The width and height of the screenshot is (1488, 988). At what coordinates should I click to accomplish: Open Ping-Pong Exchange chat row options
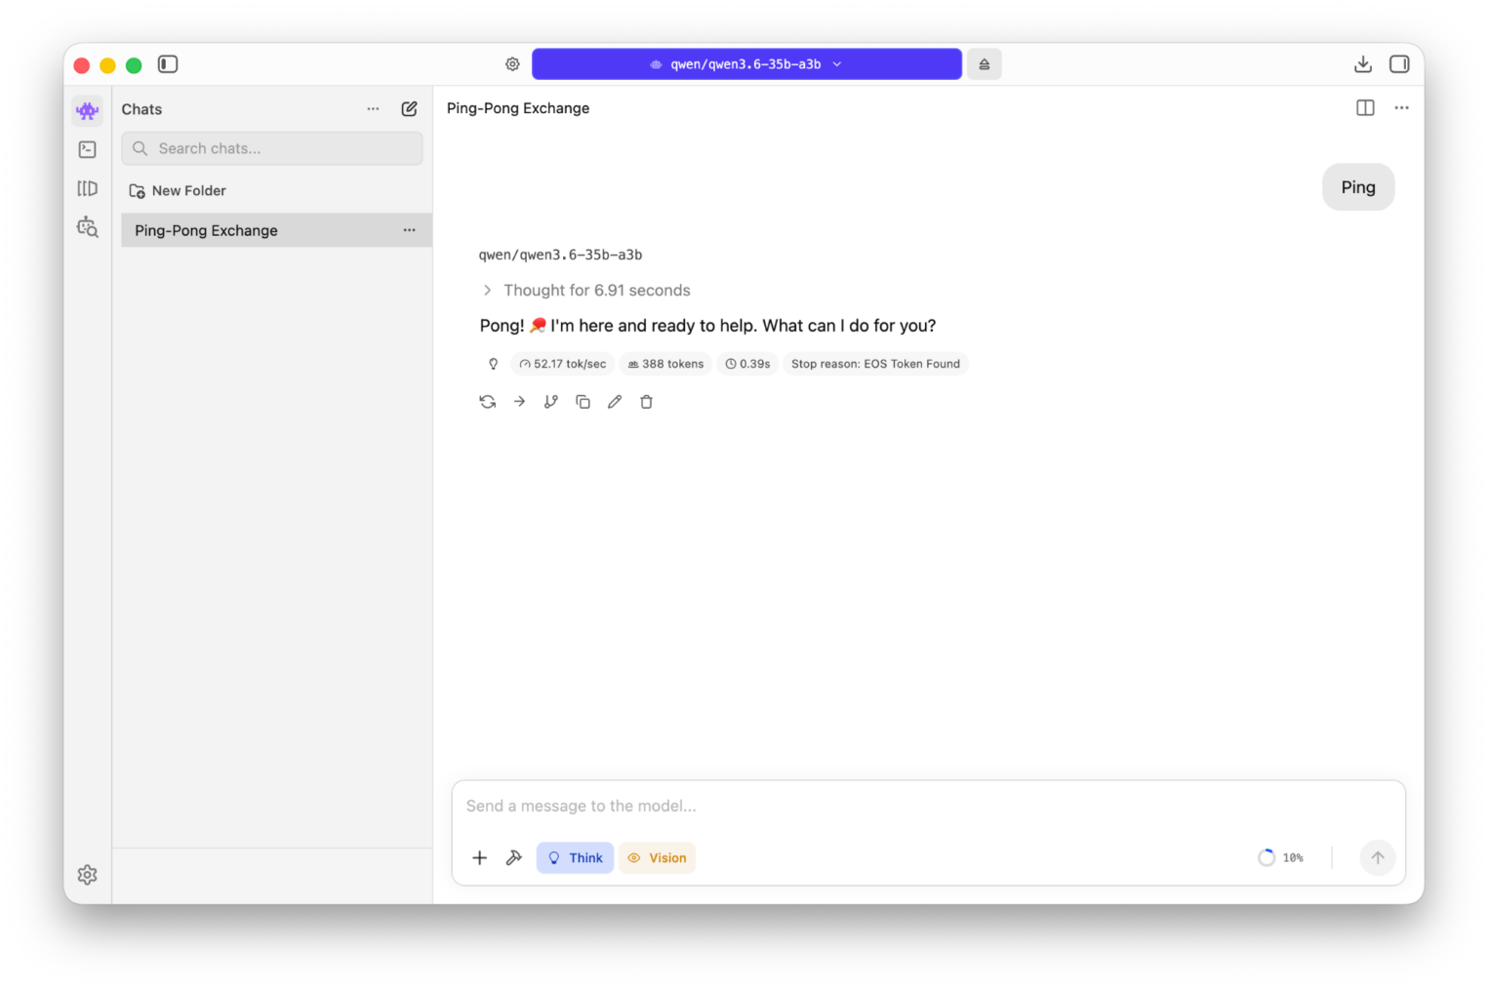pos(410,230)
